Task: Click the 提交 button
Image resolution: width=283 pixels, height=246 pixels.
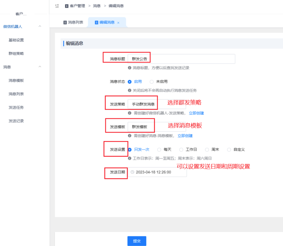Action: point(137,241)
